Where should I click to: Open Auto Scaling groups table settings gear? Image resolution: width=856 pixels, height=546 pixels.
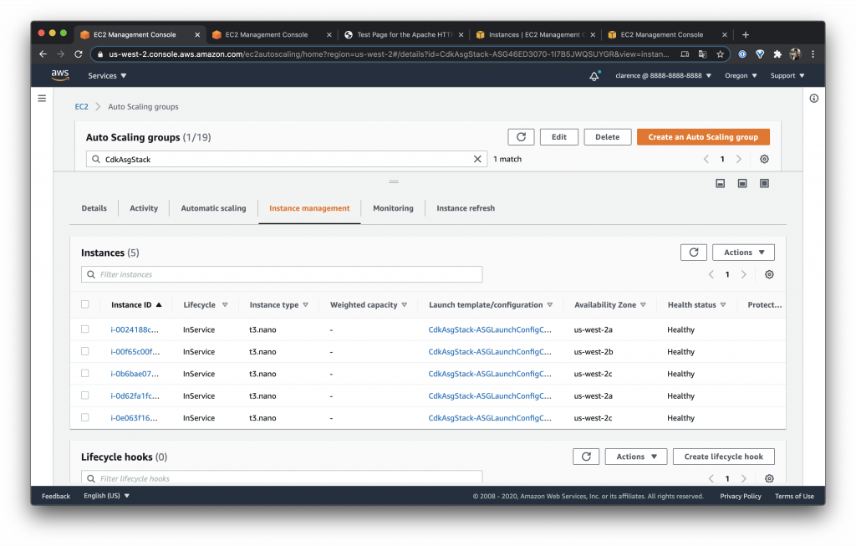[x=764, y=159]
